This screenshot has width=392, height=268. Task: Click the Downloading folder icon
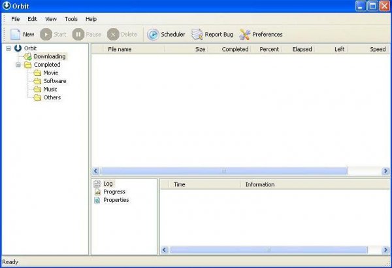(x=27, y=57)
